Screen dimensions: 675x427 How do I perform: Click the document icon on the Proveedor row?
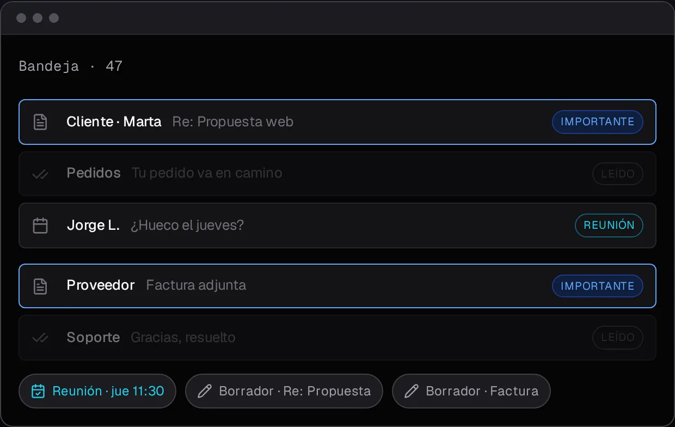[40, 286]
